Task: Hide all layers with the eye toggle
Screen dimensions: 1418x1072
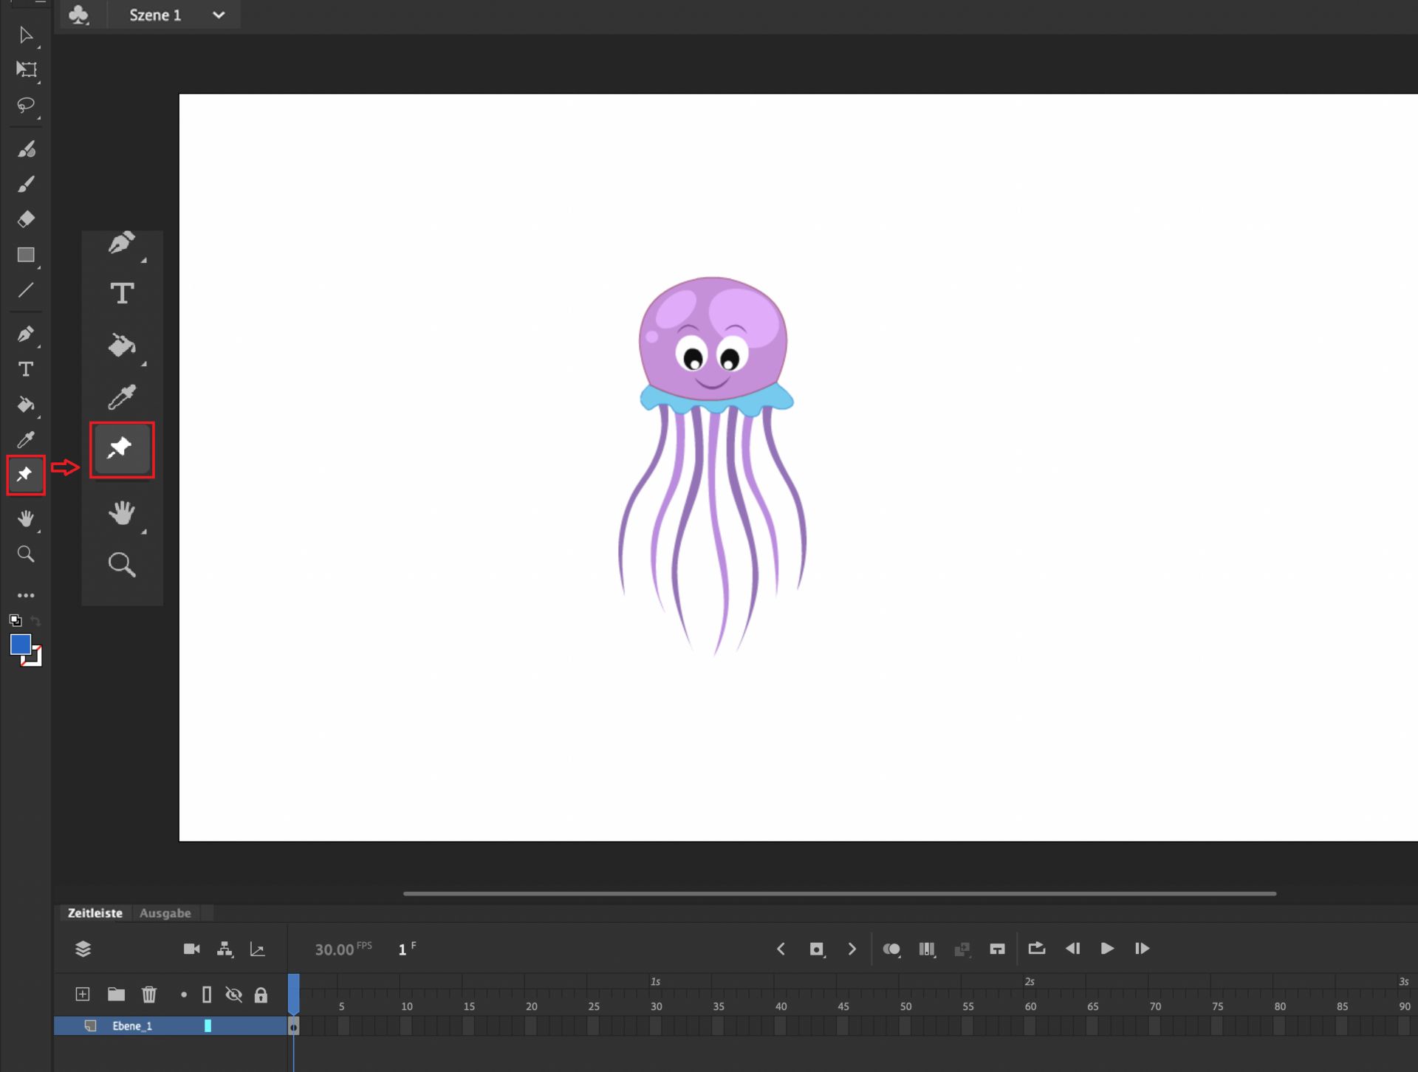Action: (235, 994)
